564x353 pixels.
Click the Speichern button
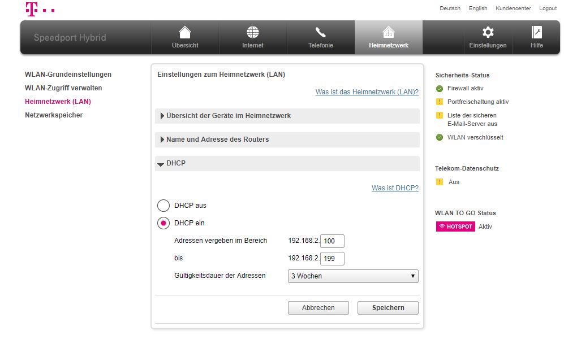point(388,307)
